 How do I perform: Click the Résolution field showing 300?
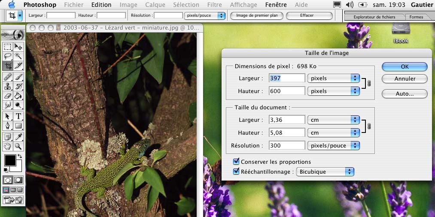point(287,145)
